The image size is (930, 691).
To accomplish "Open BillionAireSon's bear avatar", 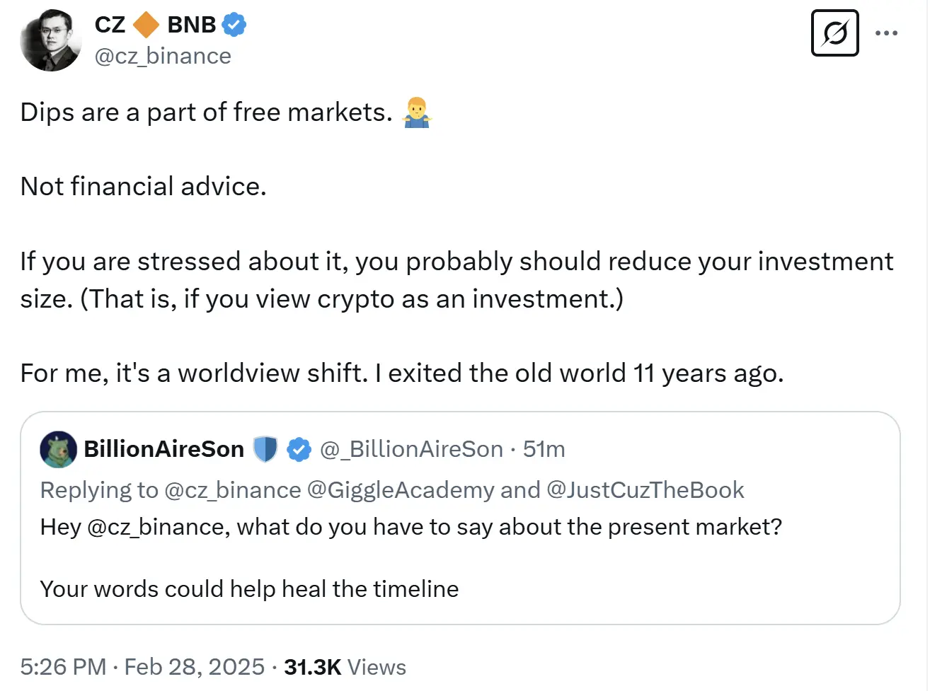I will click(58, 449).
